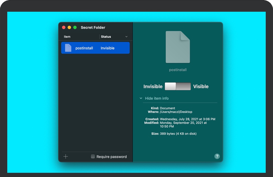Click the Invisible label beside the switch
The image size is (273, 177).
click(153, 87)
